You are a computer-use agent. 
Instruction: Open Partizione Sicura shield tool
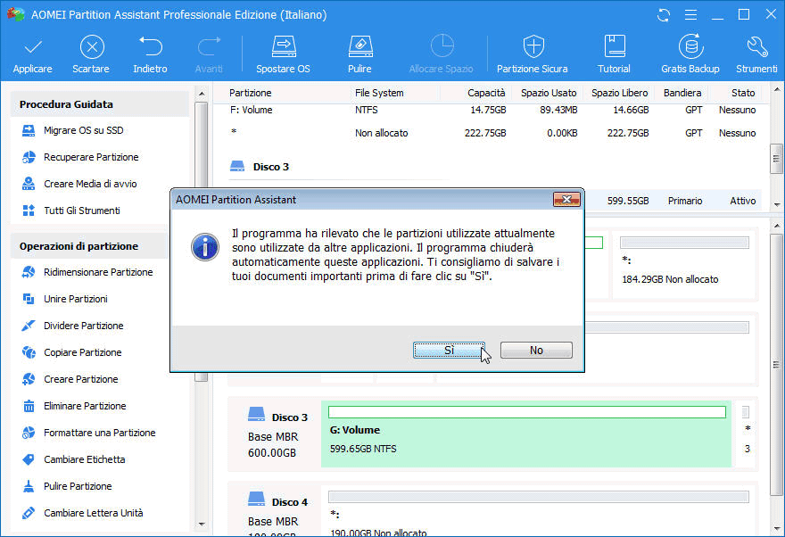533,54
